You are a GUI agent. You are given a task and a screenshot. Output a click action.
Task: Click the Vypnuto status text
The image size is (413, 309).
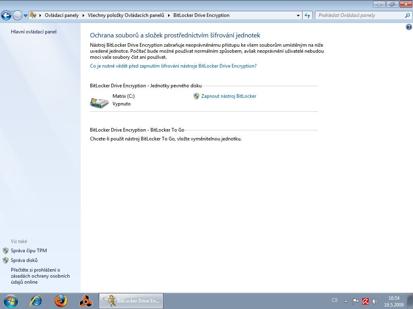[x=121, y=104]
